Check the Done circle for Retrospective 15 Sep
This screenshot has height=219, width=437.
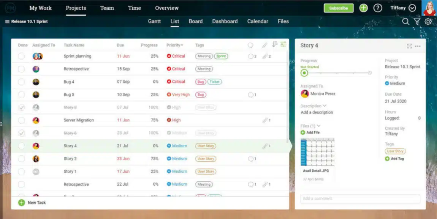[x=21, y=69]
